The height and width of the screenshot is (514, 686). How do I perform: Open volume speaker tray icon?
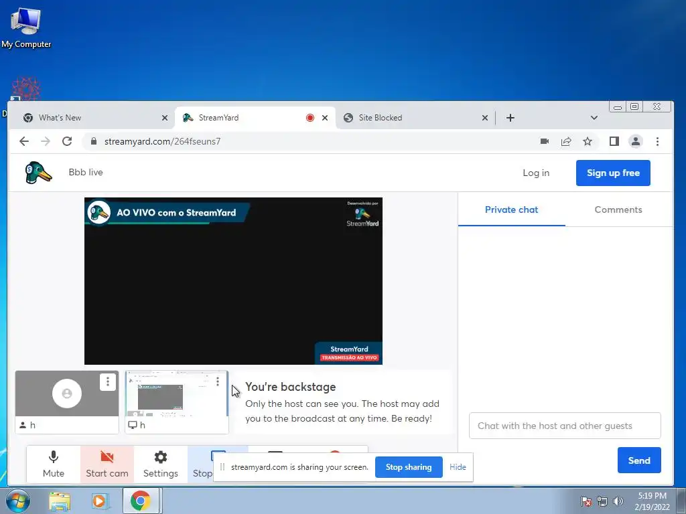(x=618, y=501)
